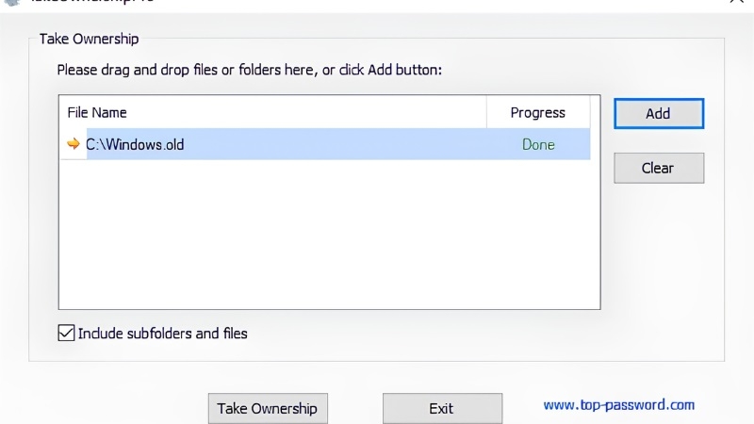Click the 'Please drag and drop files' instruction text
The width and height of the screenshot is (754, 424).
tap(249, 70)
